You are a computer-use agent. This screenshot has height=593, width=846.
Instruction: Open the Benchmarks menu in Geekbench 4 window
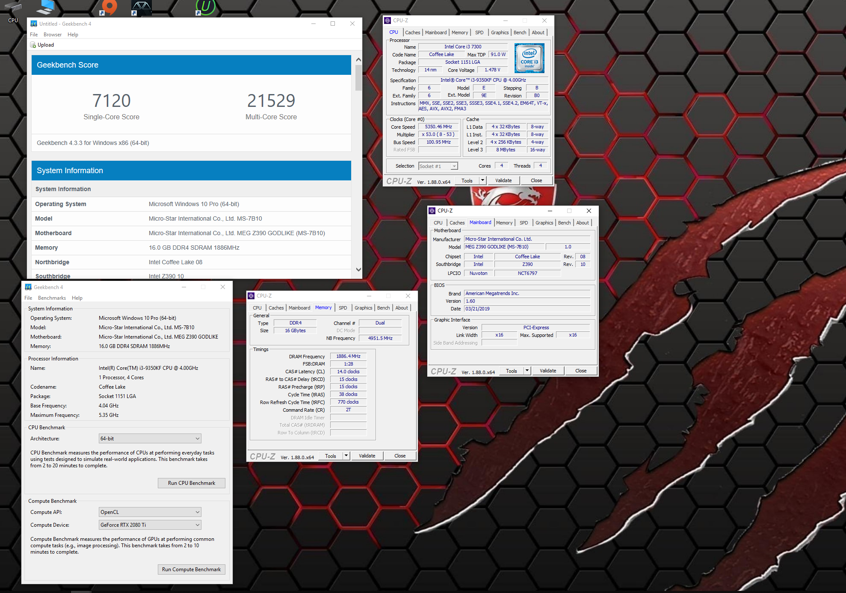coord(52,298)
